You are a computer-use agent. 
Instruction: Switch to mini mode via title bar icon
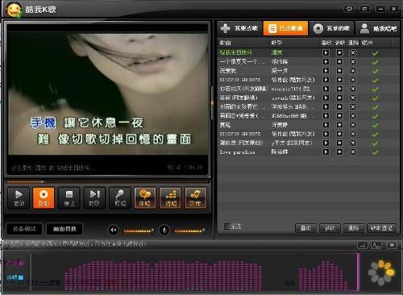point(364,9)
